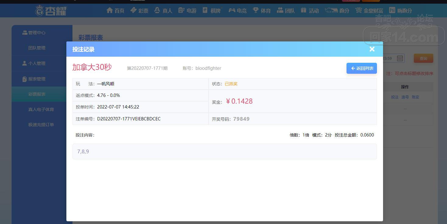Select 彩票报表 in the sidebar
The image size is (447, 224).
[39, 94]
